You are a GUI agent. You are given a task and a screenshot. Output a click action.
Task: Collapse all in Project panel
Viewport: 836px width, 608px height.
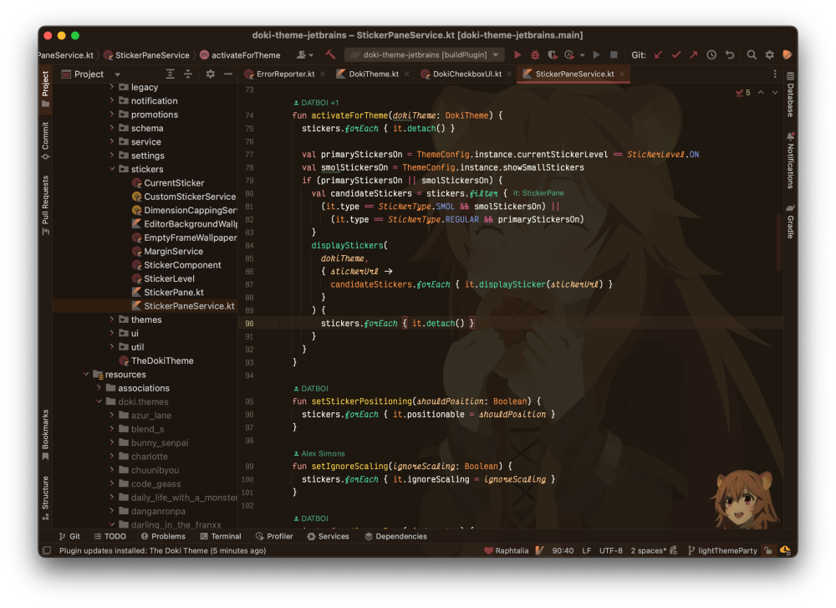pyautogui.click(x=187, y=74)
